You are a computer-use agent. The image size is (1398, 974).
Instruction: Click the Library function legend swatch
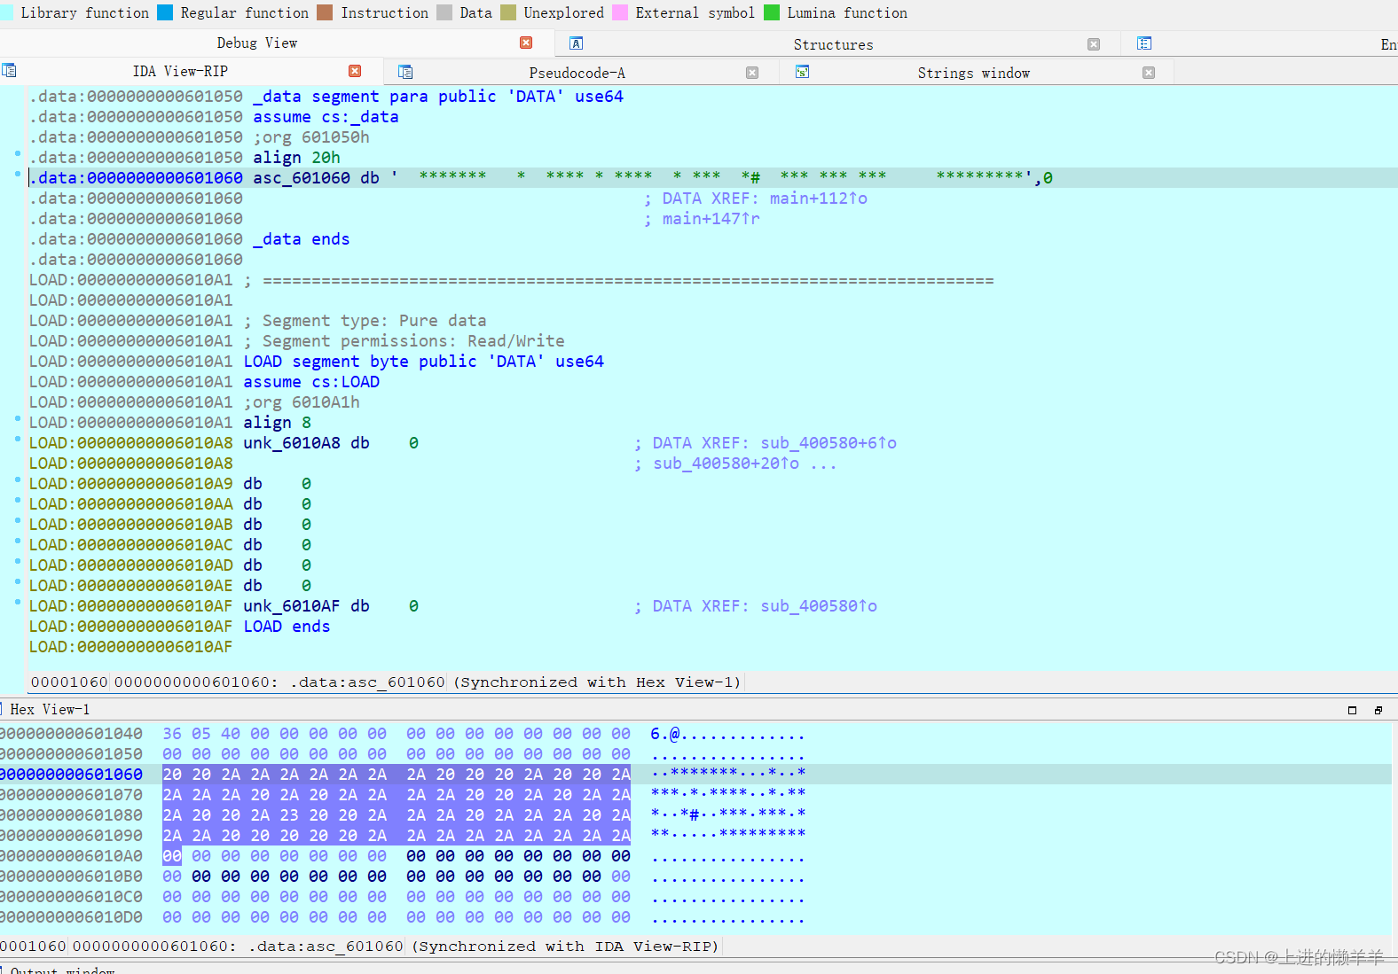point(7,12)
